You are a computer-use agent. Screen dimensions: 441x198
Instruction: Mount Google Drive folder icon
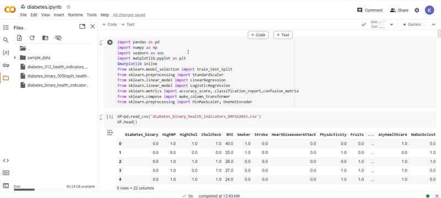click(x=45, y=38)
